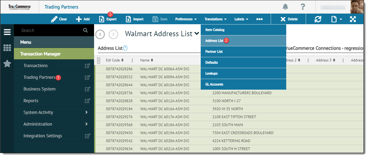
Task: Sort by the Edi Code column header
Action: (x=115, y=60)
